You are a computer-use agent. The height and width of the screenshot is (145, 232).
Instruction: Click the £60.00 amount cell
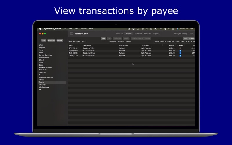[172, 48]
